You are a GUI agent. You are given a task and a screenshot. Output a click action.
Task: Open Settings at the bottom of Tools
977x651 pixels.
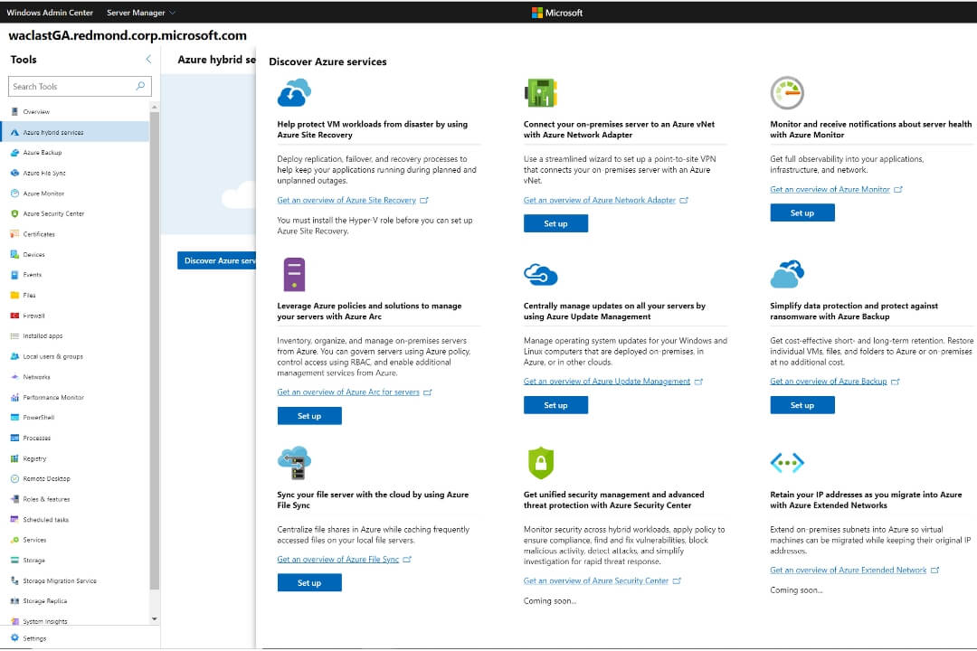(x=34, y=638)
